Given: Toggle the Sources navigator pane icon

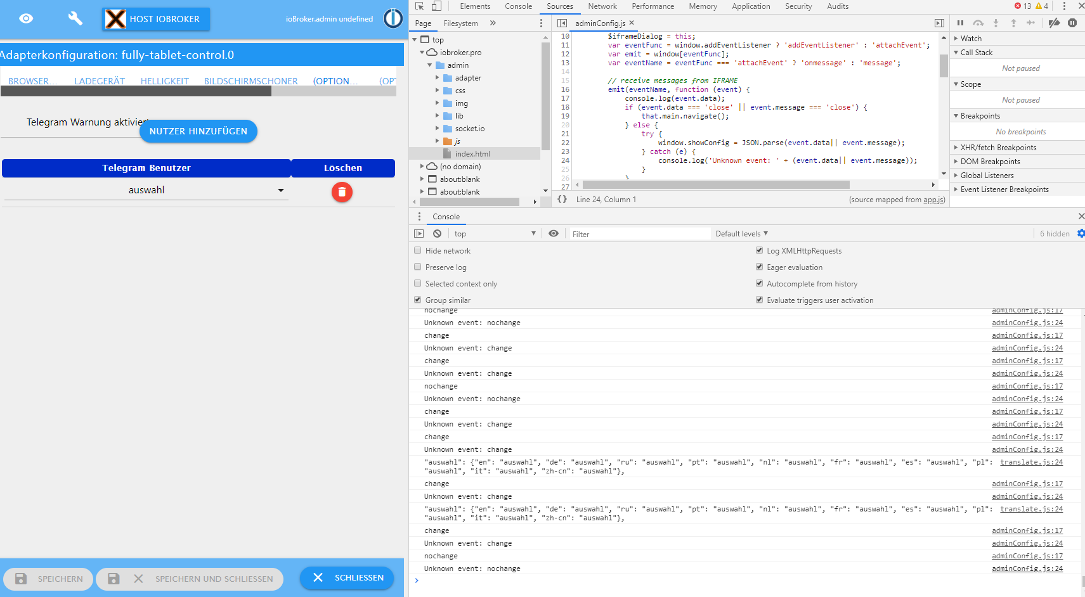Looking at the screenshot, I should (562, 23).
